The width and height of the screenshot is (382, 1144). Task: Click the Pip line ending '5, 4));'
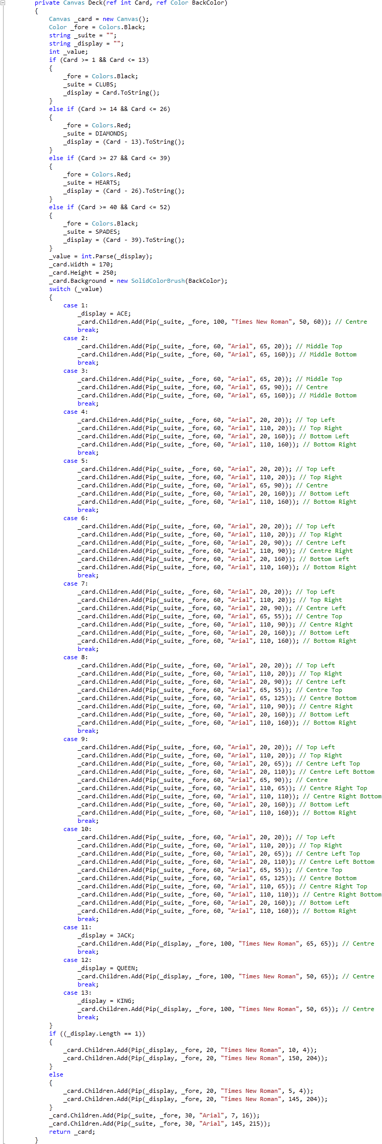[x=188, y=1091]
